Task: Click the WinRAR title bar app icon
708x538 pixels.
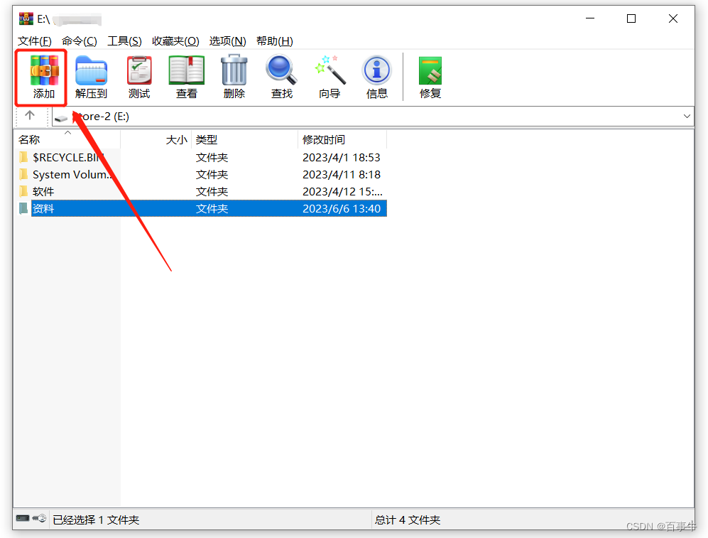Action: (x=26, y=19)
